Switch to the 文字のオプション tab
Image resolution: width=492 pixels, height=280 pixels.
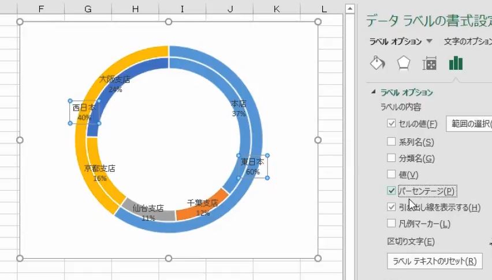coord(468,41)
